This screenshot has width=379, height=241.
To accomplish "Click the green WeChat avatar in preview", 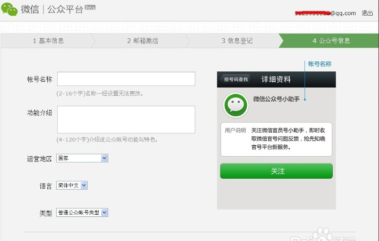I will (236, 105).
